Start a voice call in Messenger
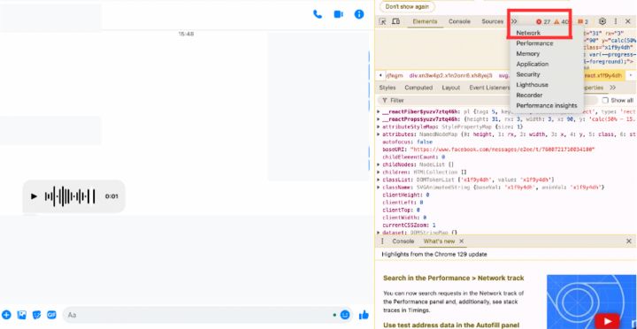The height and width of the screenshot is (329, 637). pyautogui.click(x=318, y=14)
